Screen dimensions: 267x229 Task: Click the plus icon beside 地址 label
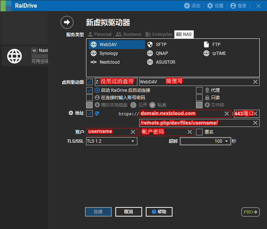click(71, 113)
